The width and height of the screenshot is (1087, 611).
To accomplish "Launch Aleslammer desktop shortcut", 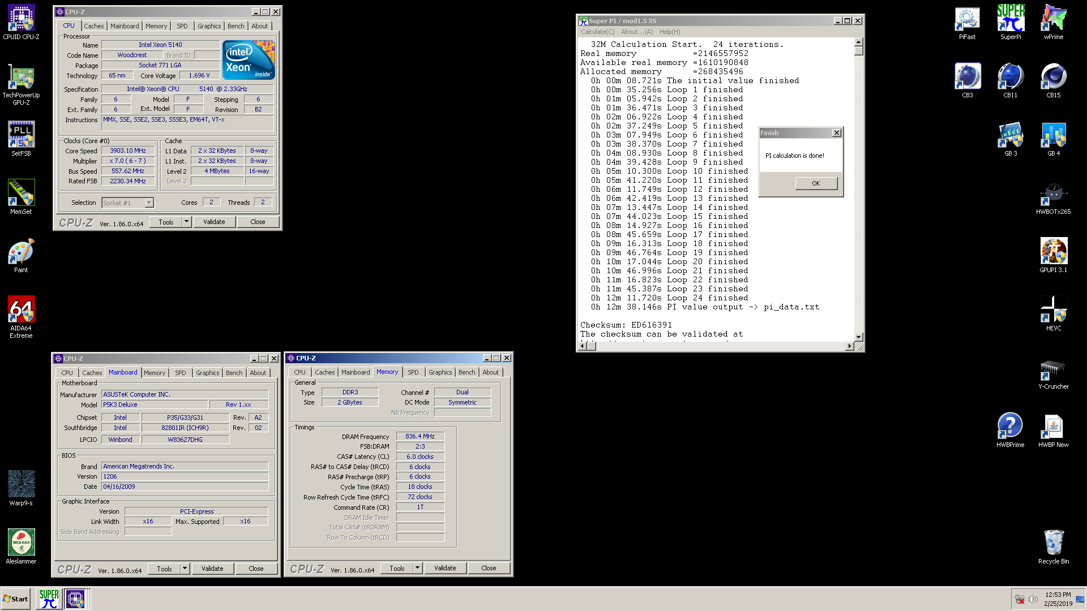I will (x=21, y=547).
